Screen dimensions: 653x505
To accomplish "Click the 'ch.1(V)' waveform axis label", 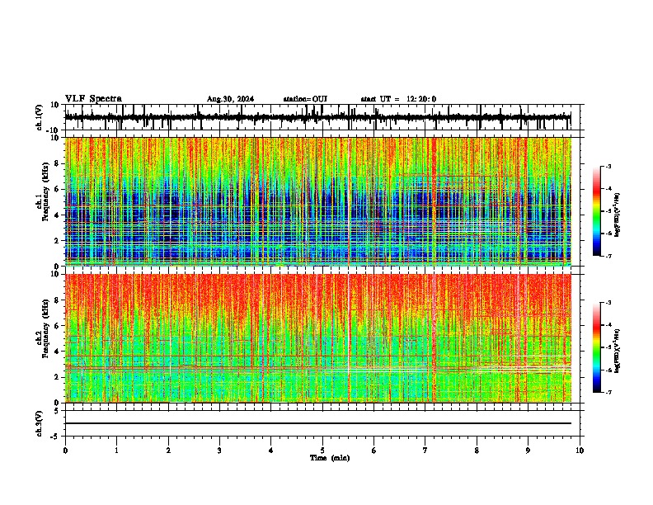I will 40,117.
